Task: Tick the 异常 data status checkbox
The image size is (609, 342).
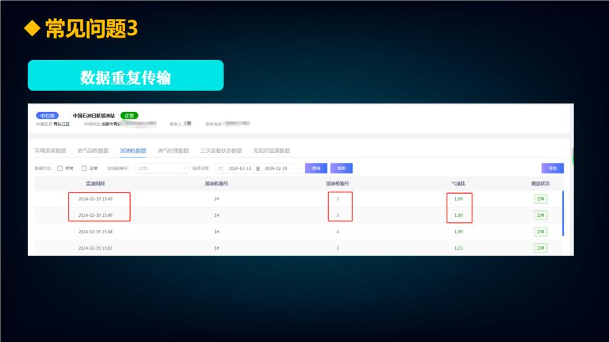Action: tap(60, 168)
